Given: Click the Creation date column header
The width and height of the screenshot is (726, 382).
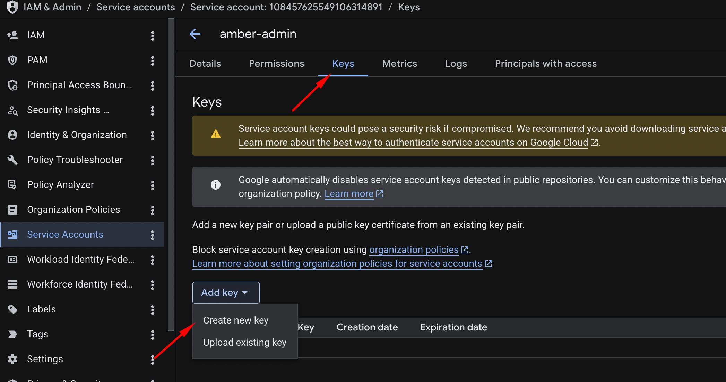Looking at the screenshot, I should (x=367, y=327).
